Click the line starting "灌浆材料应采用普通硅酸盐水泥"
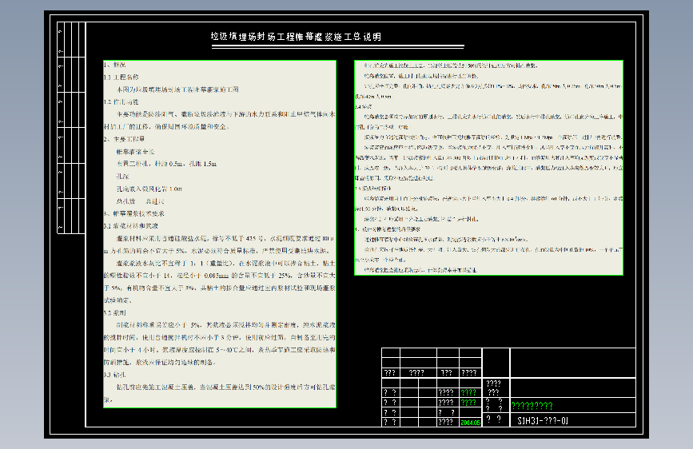Image resolution: width=693 pixels, height=449 pixels. pos(225,238)
